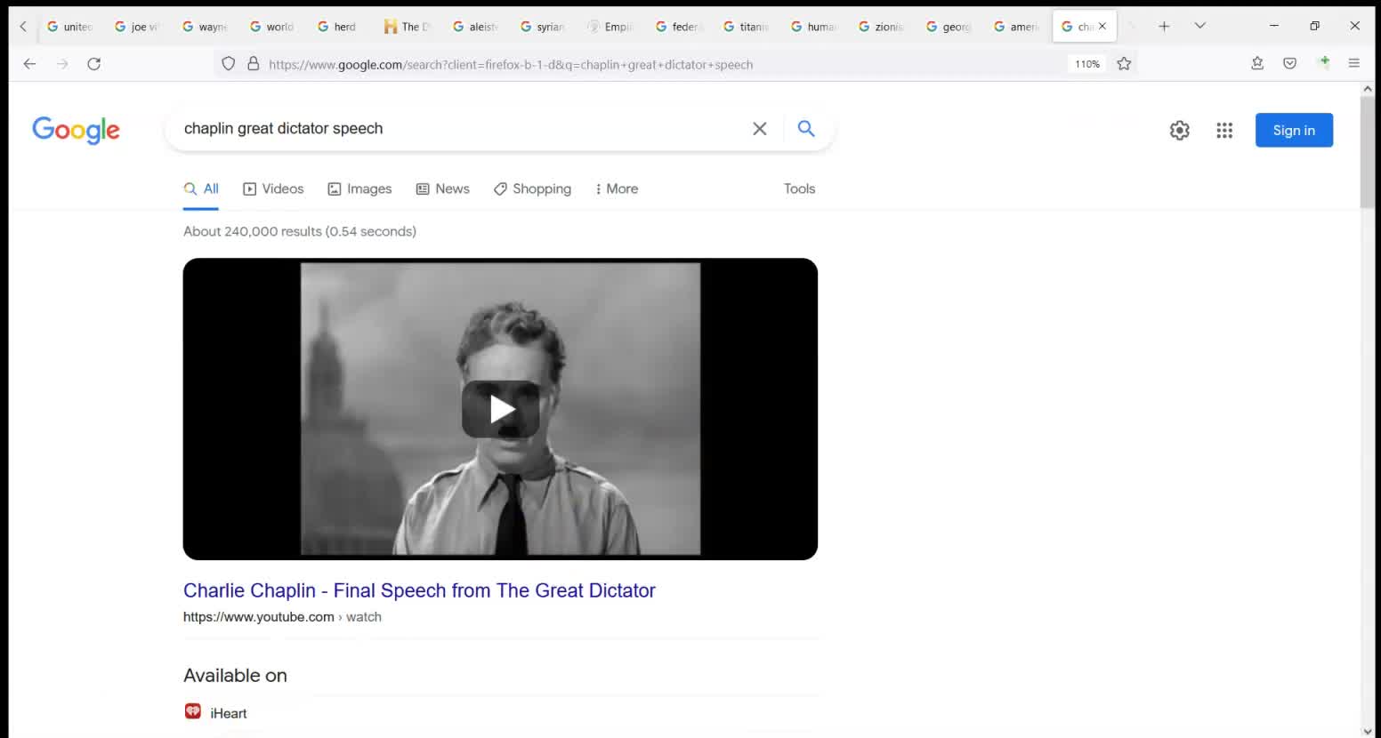Image resolution: width=1381 pixels, height=738 pixels.
Task: Go back using the browser back arrow
Action: tap(29, 64)
